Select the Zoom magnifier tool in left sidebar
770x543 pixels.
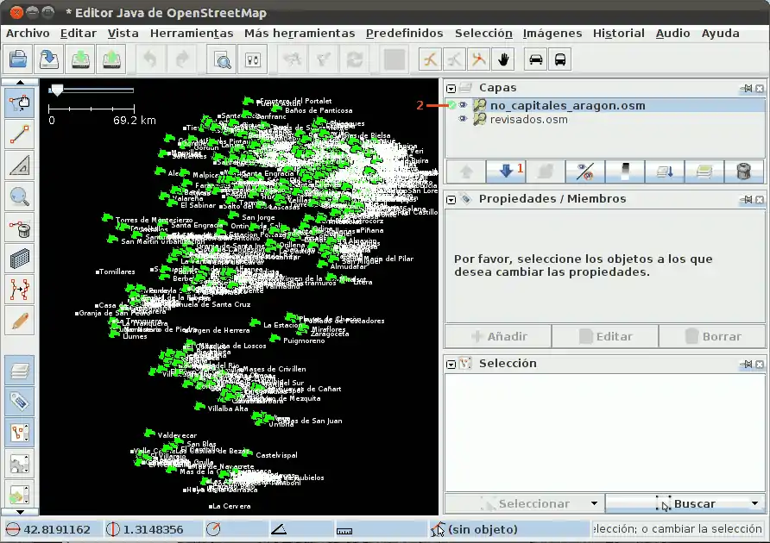click(20, 196)
